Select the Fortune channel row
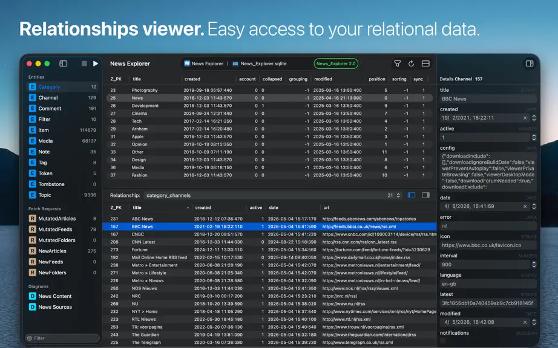This screenshot has width=558, height=348. point(269,250)
